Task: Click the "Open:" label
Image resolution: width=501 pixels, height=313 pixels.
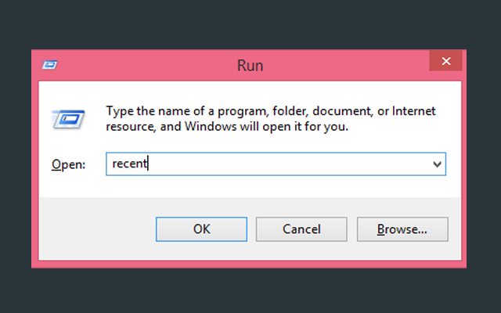Action: pyautogui.click(x=68, y=164)
